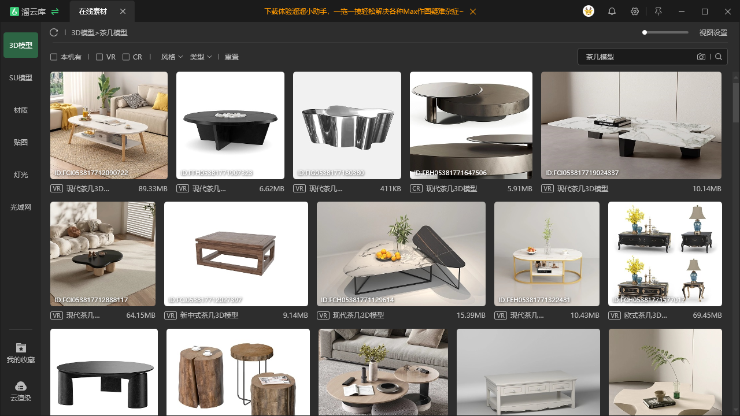Screen dimensions: 740x416
Task: Refresh the model list
Action: [54, 32]
